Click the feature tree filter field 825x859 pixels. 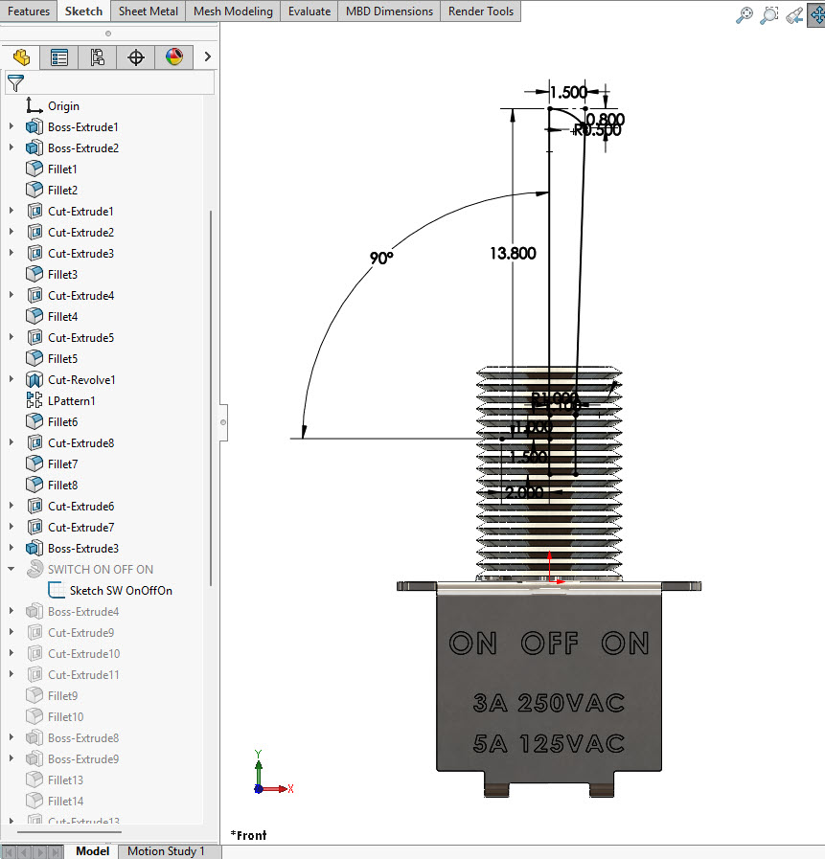point(109,83)
